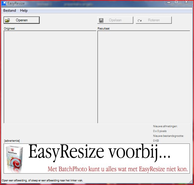Click the Roteren button
The image size is (194, 185).
pyautogui.click(x=154, y=20)
